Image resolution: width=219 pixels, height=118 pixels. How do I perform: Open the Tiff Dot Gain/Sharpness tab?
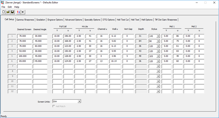pos(166,20)
